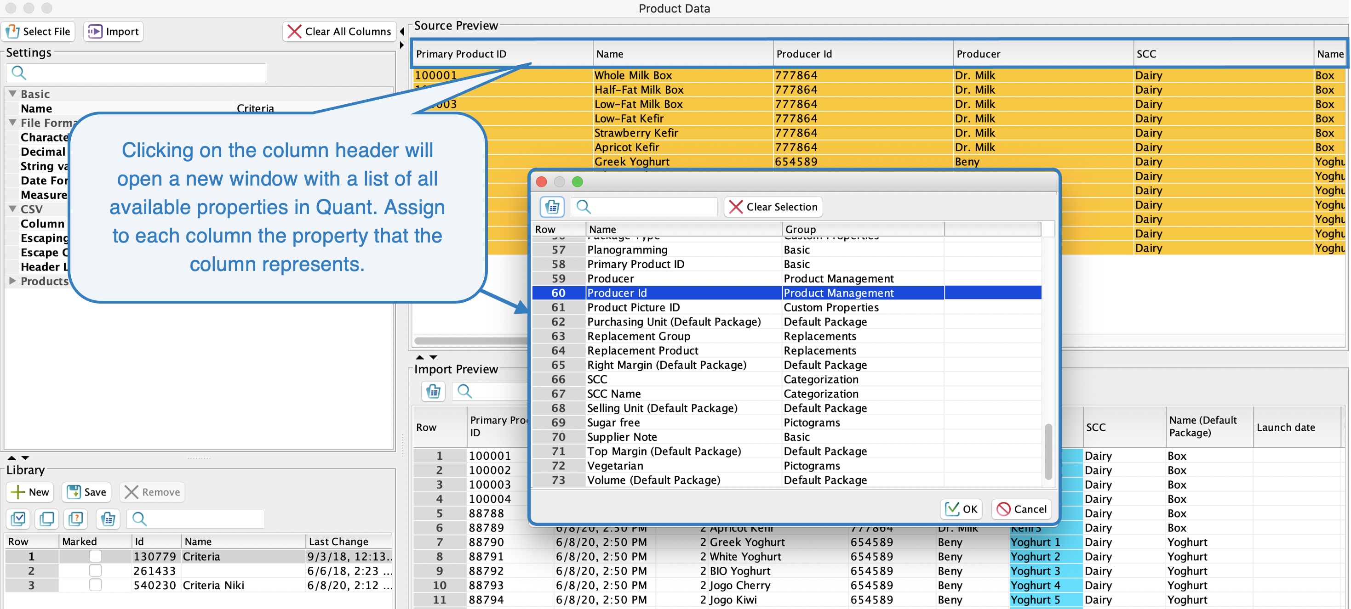This screenshot has height=609, width=1351.
Task: Click the Import button
Action: coord(113,31)
